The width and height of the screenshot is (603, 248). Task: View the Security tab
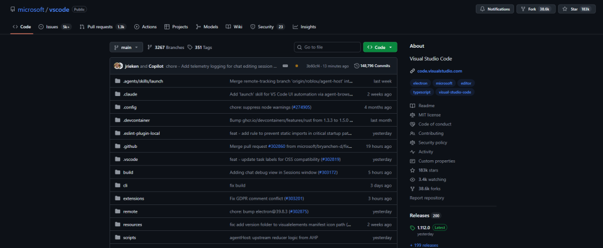coord(267,27)
